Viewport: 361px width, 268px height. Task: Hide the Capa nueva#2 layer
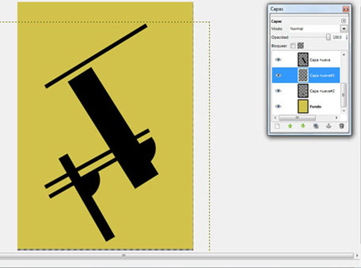(278, 91)
